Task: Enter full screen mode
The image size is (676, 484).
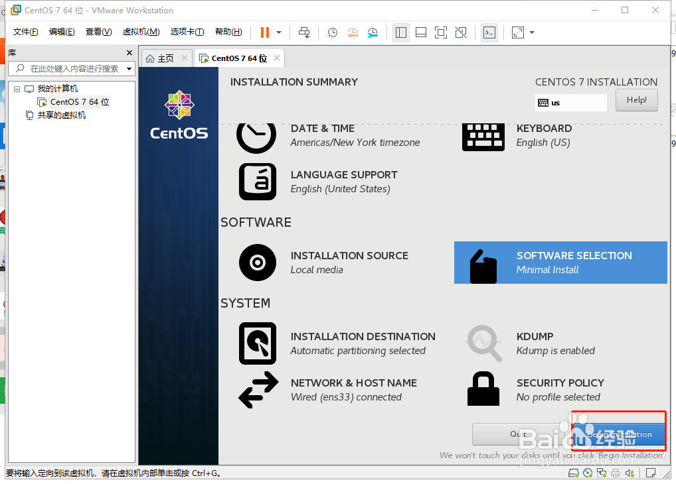Action: tap(441, 32)
